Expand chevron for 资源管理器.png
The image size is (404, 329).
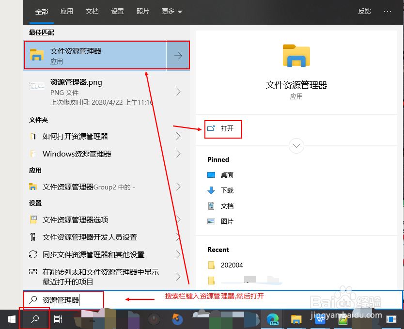[178, 92]
